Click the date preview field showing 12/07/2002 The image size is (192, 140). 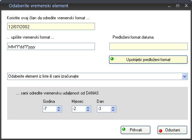pyautogui.click(x=51, y=27)
